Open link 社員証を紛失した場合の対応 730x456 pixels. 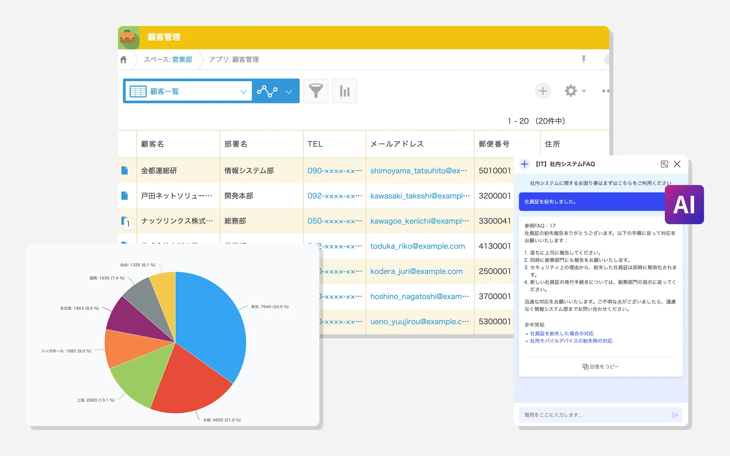point(562,334)
